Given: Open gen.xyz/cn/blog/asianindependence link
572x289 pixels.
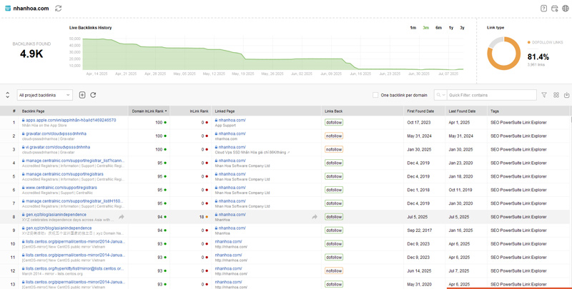Looking at the screenshot, I should pyautogui.click(x=59, y=228).
